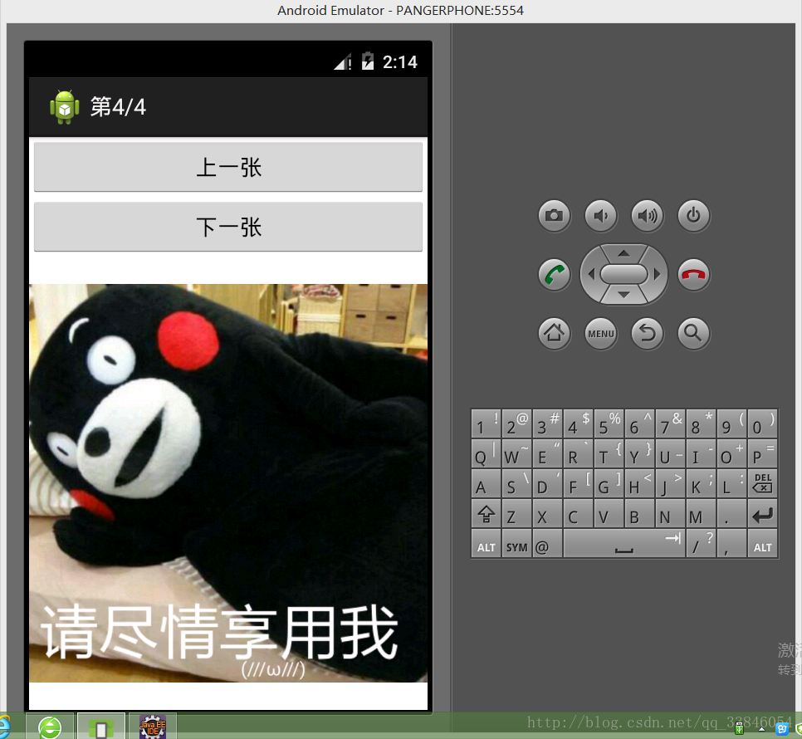Click the period key
802x739 pixels.
point(731,513)
